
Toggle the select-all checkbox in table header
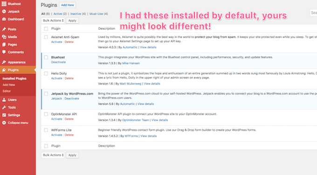(46, 29)
